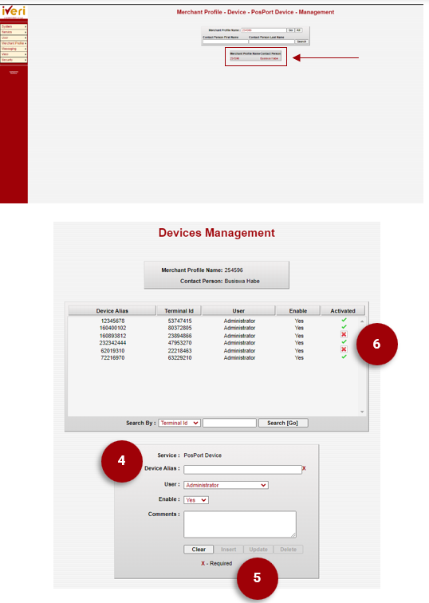
Task: Click the Device Alias input field
Action: coord(242,470)
